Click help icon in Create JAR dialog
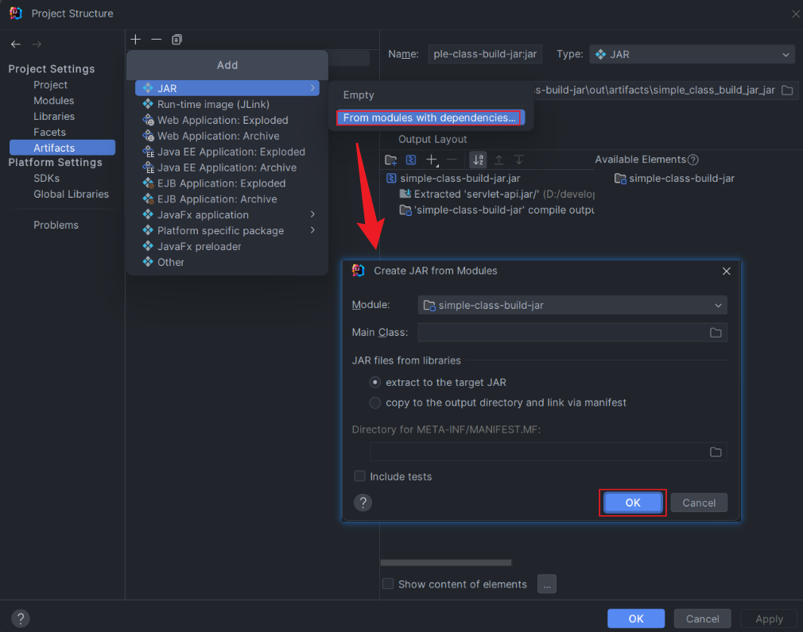803x632 pixels. (x=363, y=503)
